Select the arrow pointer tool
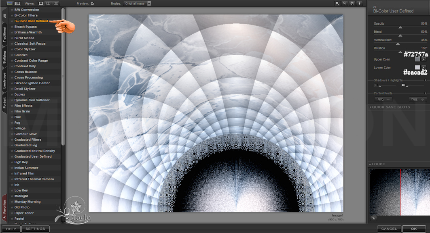Image resolution: width=430 pixels, height=233 pixels. (x=337, y=3)
